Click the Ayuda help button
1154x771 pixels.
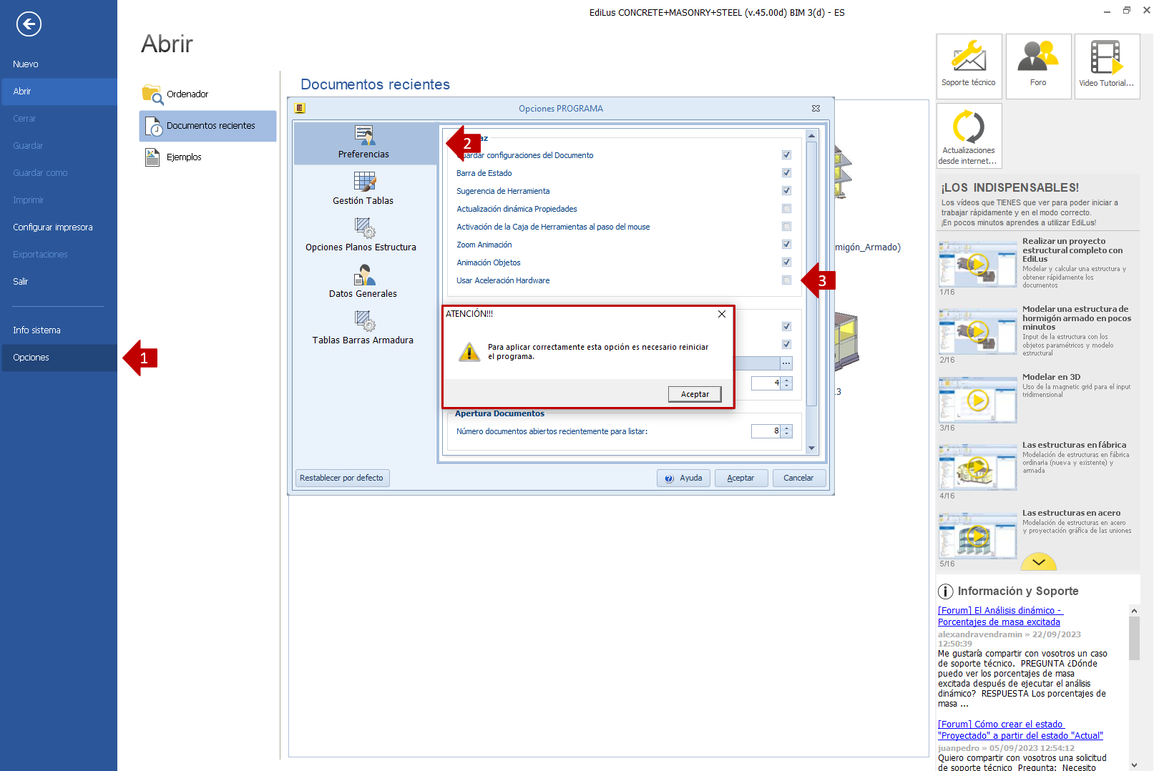pos(683,478)
